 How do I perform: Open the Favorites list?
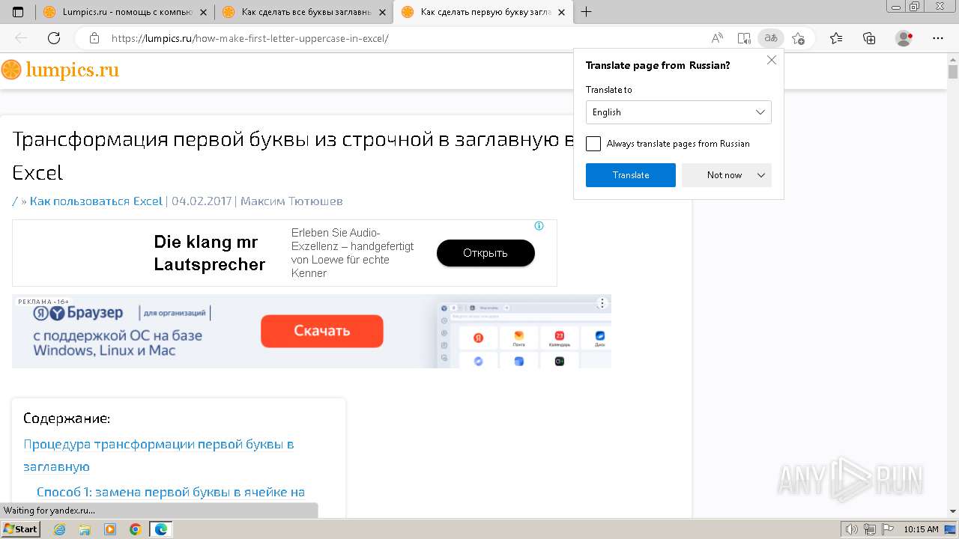click(x=836, y=38)
